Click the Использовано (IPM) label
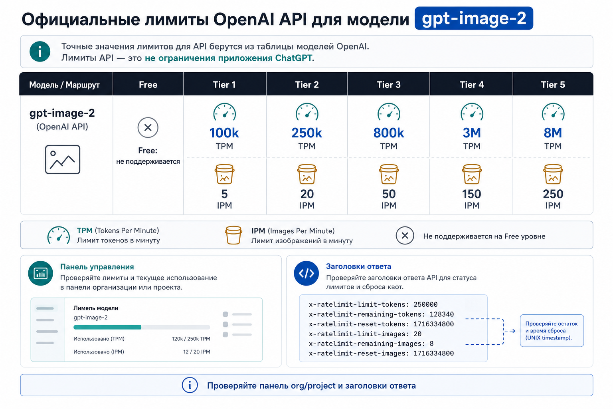Screen dimensions: 613x409 [99, 352]
